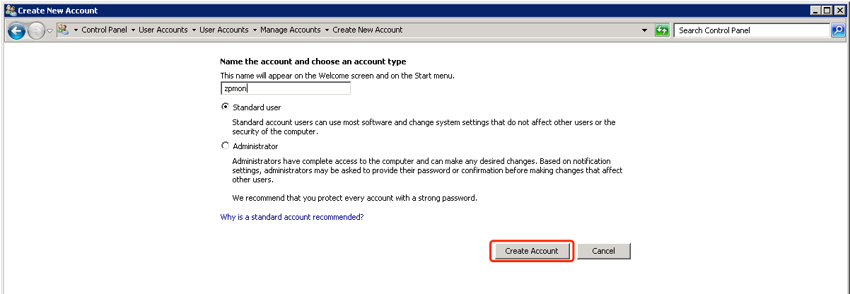Go to Manage Accounts breadcrumb
Image resolution: width=850 pixels, height=294 pixels.
[x=290, y=30]
